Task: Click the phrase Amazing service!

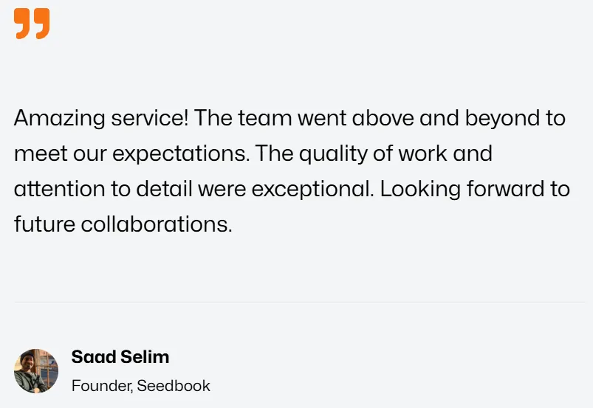Action: [101, 118]
